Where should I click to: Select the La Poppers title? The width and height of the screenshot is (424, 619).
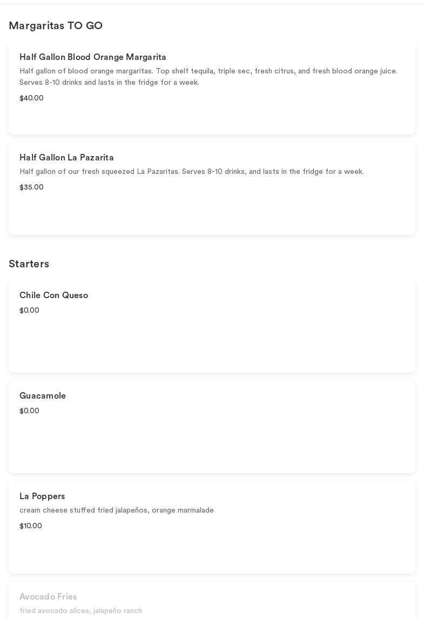[x=42, y=496]
